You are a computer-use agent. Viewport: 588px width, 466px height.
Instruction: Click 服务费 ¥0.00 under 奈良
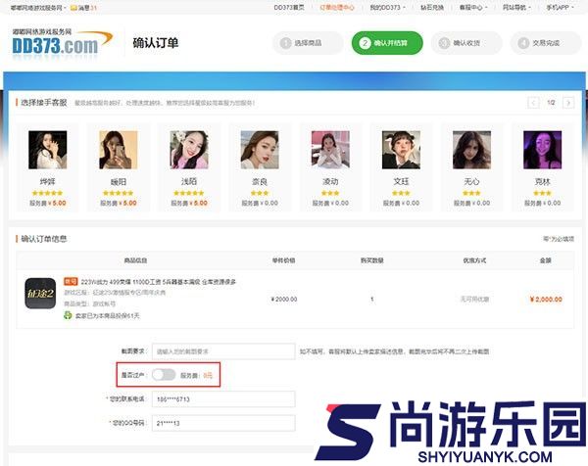point(260,203)
